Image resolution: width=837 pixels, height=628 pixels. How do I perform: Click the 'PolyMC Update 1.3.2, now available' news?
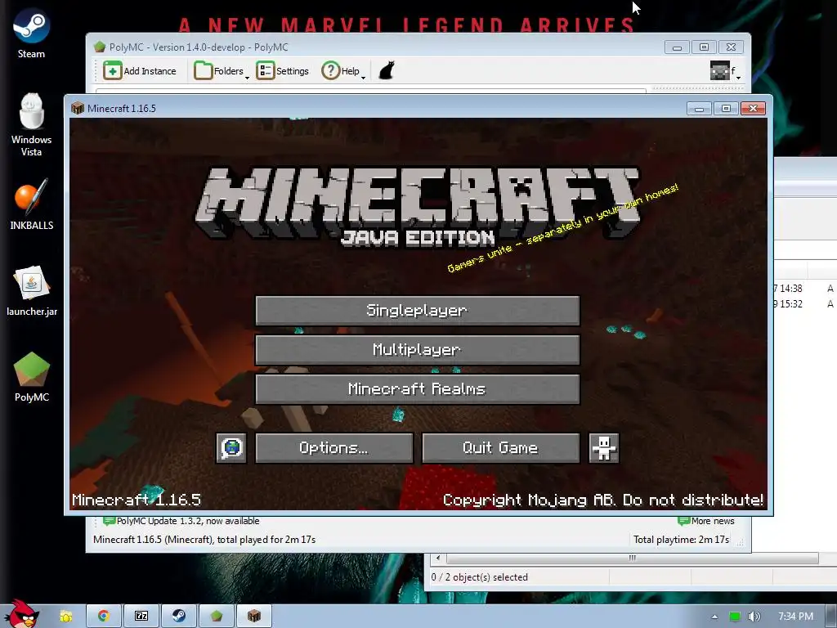coord(181,521)
